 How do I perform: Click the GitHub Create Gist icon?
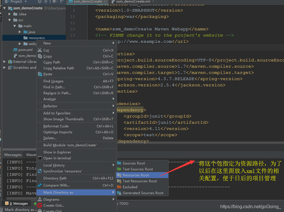click(40, 211)
